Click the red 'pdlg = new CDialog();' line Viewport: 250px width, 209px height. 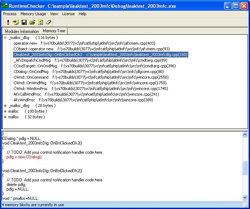pos(24,157)
